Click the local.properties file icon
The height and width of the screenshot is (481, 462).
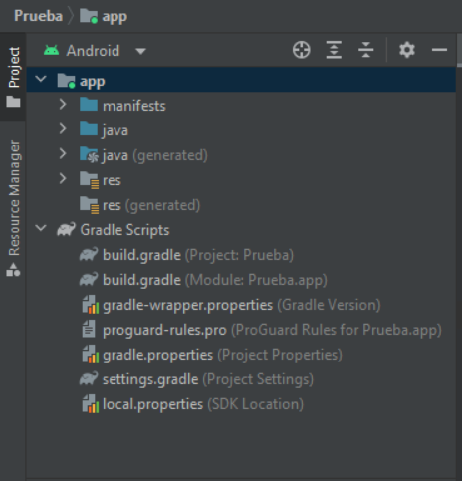90,404
